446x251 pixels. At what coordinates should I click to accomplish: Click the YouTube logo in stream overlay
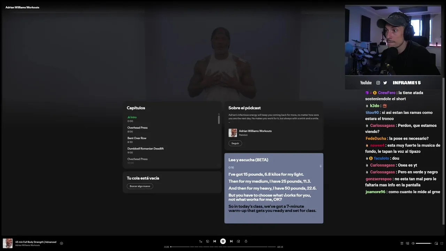coord(366,83)
